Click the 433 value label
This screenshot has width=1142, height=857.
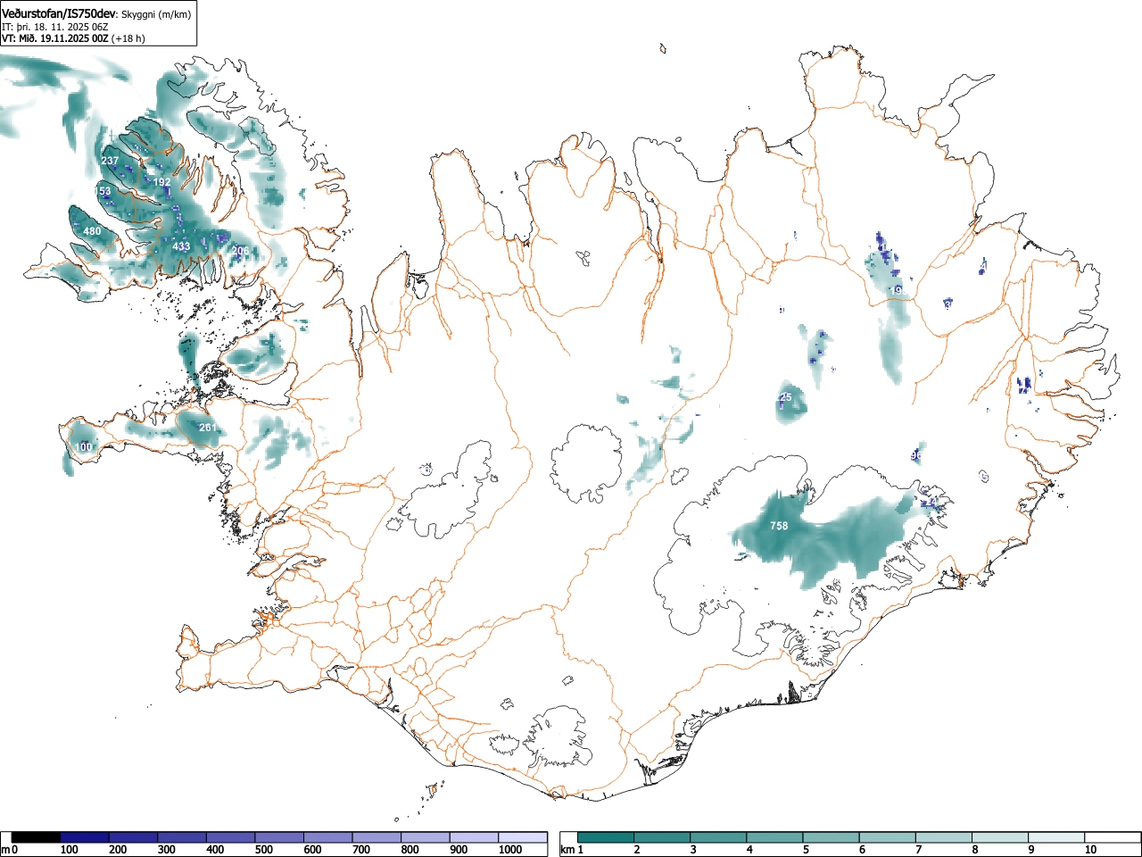[181, 247]
